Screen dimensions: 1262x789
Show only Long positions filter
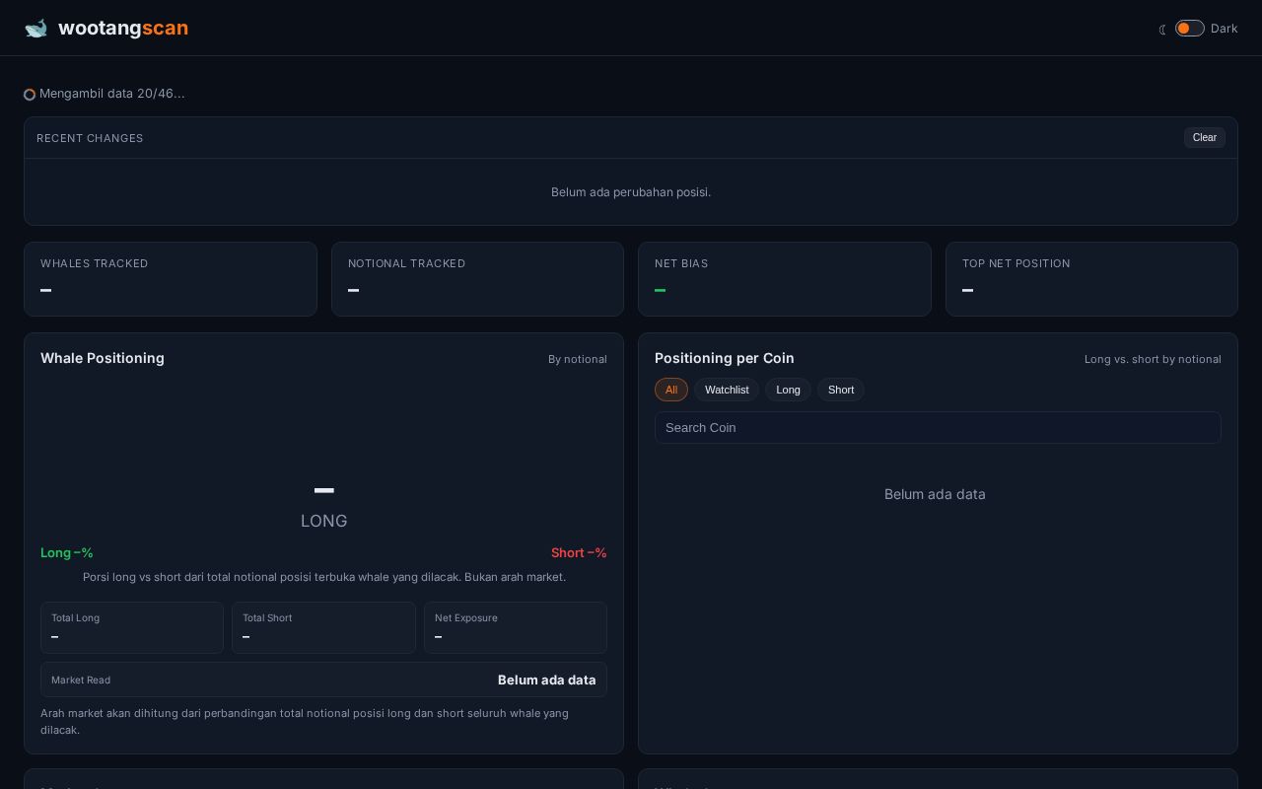click(788, 390)
